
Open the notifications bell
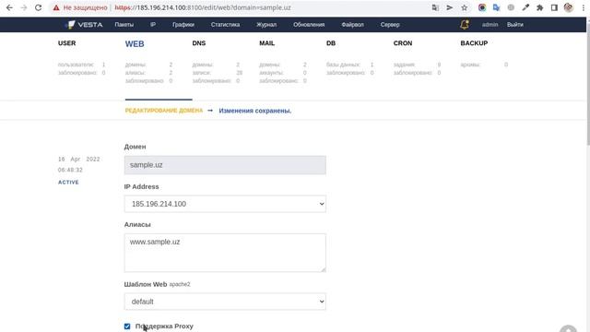point(465,25)
